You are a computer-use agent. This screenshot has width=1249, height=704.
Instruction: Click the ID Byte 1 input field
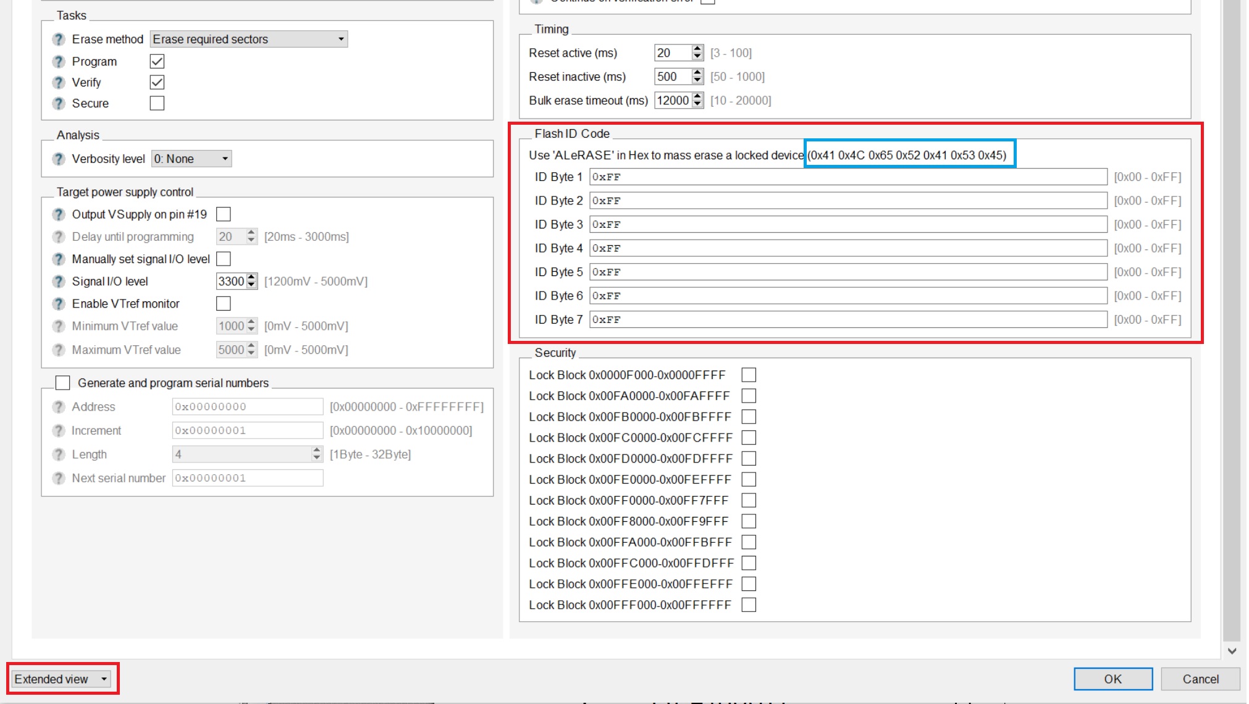pyautogui.click(x=847, y=177)
